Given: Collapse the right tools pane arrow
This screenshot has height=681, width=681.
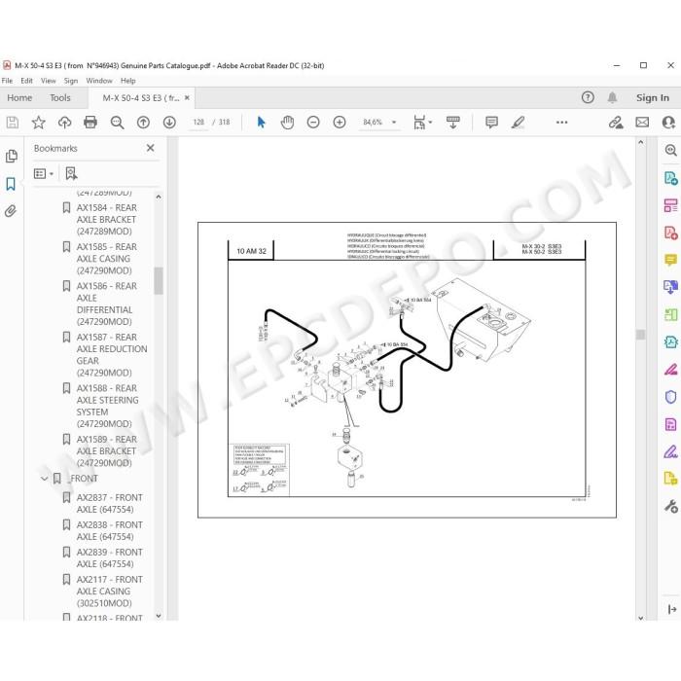Looking at the screenshot, I should pyautogui.click(x=672, y=609).
